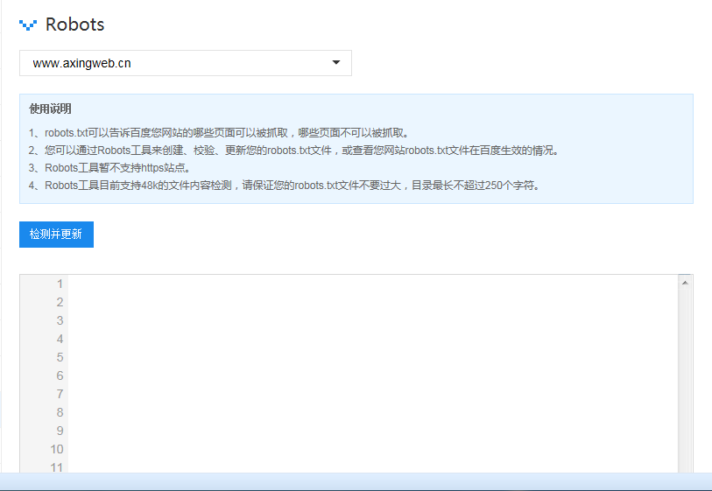712x491 pixels.
Task: Click instruction line starting with 1、robots.txt可以告诉百度
Action: pos(219,132)
